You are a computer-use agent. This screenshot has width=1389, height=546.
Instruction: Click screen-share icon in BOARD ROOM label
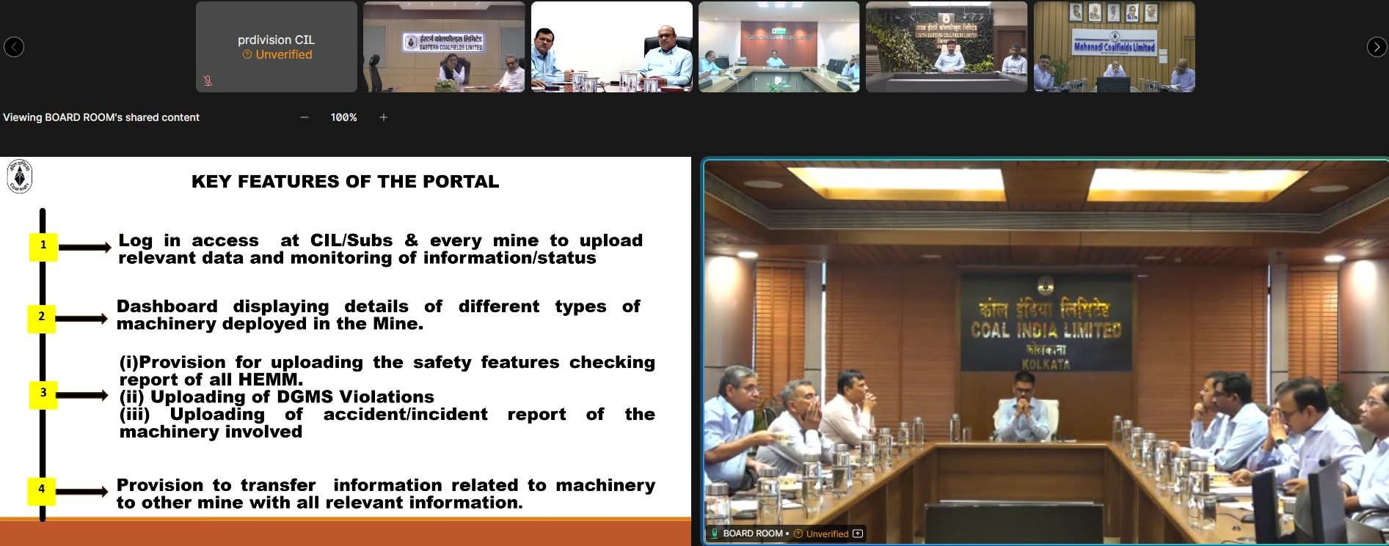pyautogui.click(x=857, y=534)
